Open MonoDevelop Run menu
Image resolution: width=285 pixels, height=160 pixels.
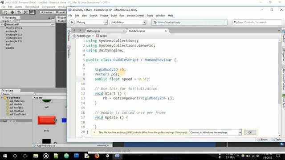click(x=122, y=16)
